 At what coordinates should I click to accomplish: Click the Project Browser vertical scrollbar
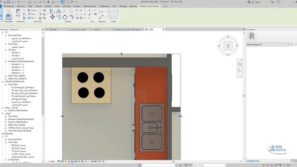pyautogui.click(x=43, y=76)
